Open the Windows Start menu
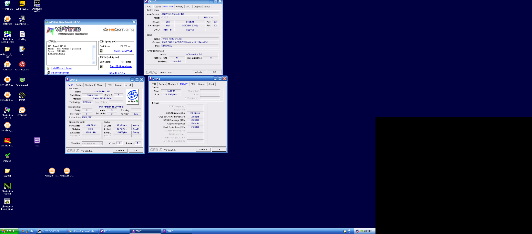The width and height of the screenshot is (532, 234). click(x=8, y=231)
